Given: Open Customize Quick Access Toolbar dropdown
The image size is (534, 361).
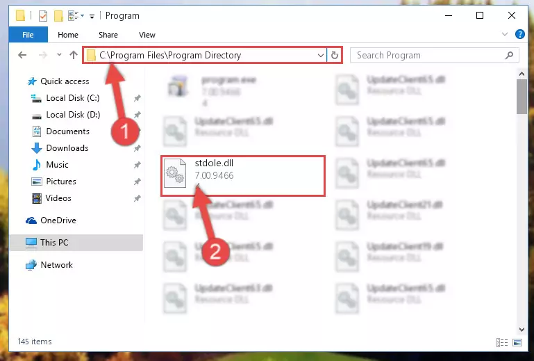Looking at the screenshot, I should pyautogui.click(x=92, y=16).
